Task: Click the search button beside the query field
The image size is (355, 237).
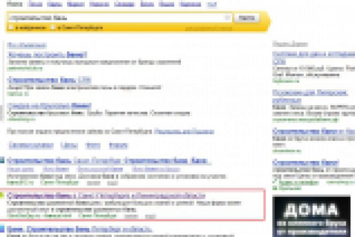Action: [247, 18]
